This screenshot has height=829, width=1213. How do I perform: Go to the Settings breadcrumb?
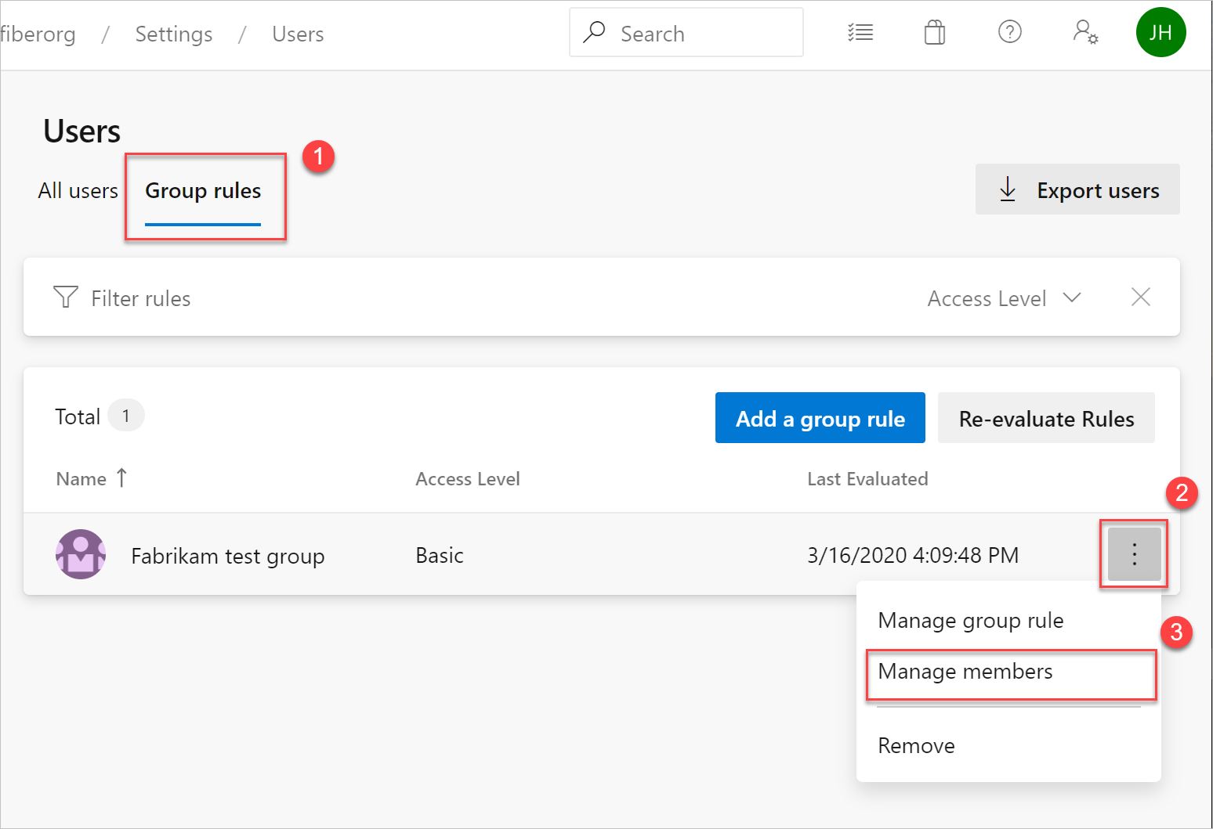174,34
